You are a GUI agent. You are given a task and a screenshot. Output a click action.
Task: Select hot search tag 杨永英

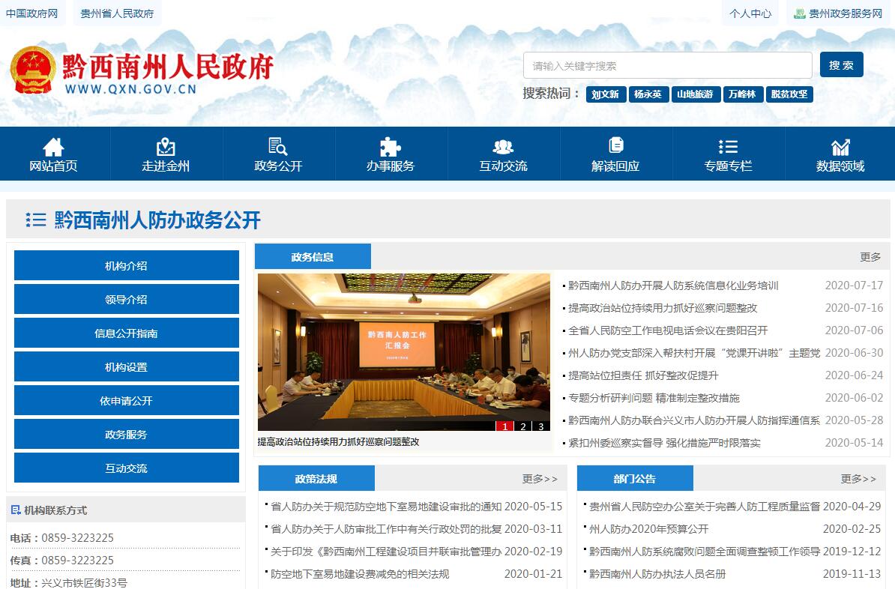[x=648, y=94]
